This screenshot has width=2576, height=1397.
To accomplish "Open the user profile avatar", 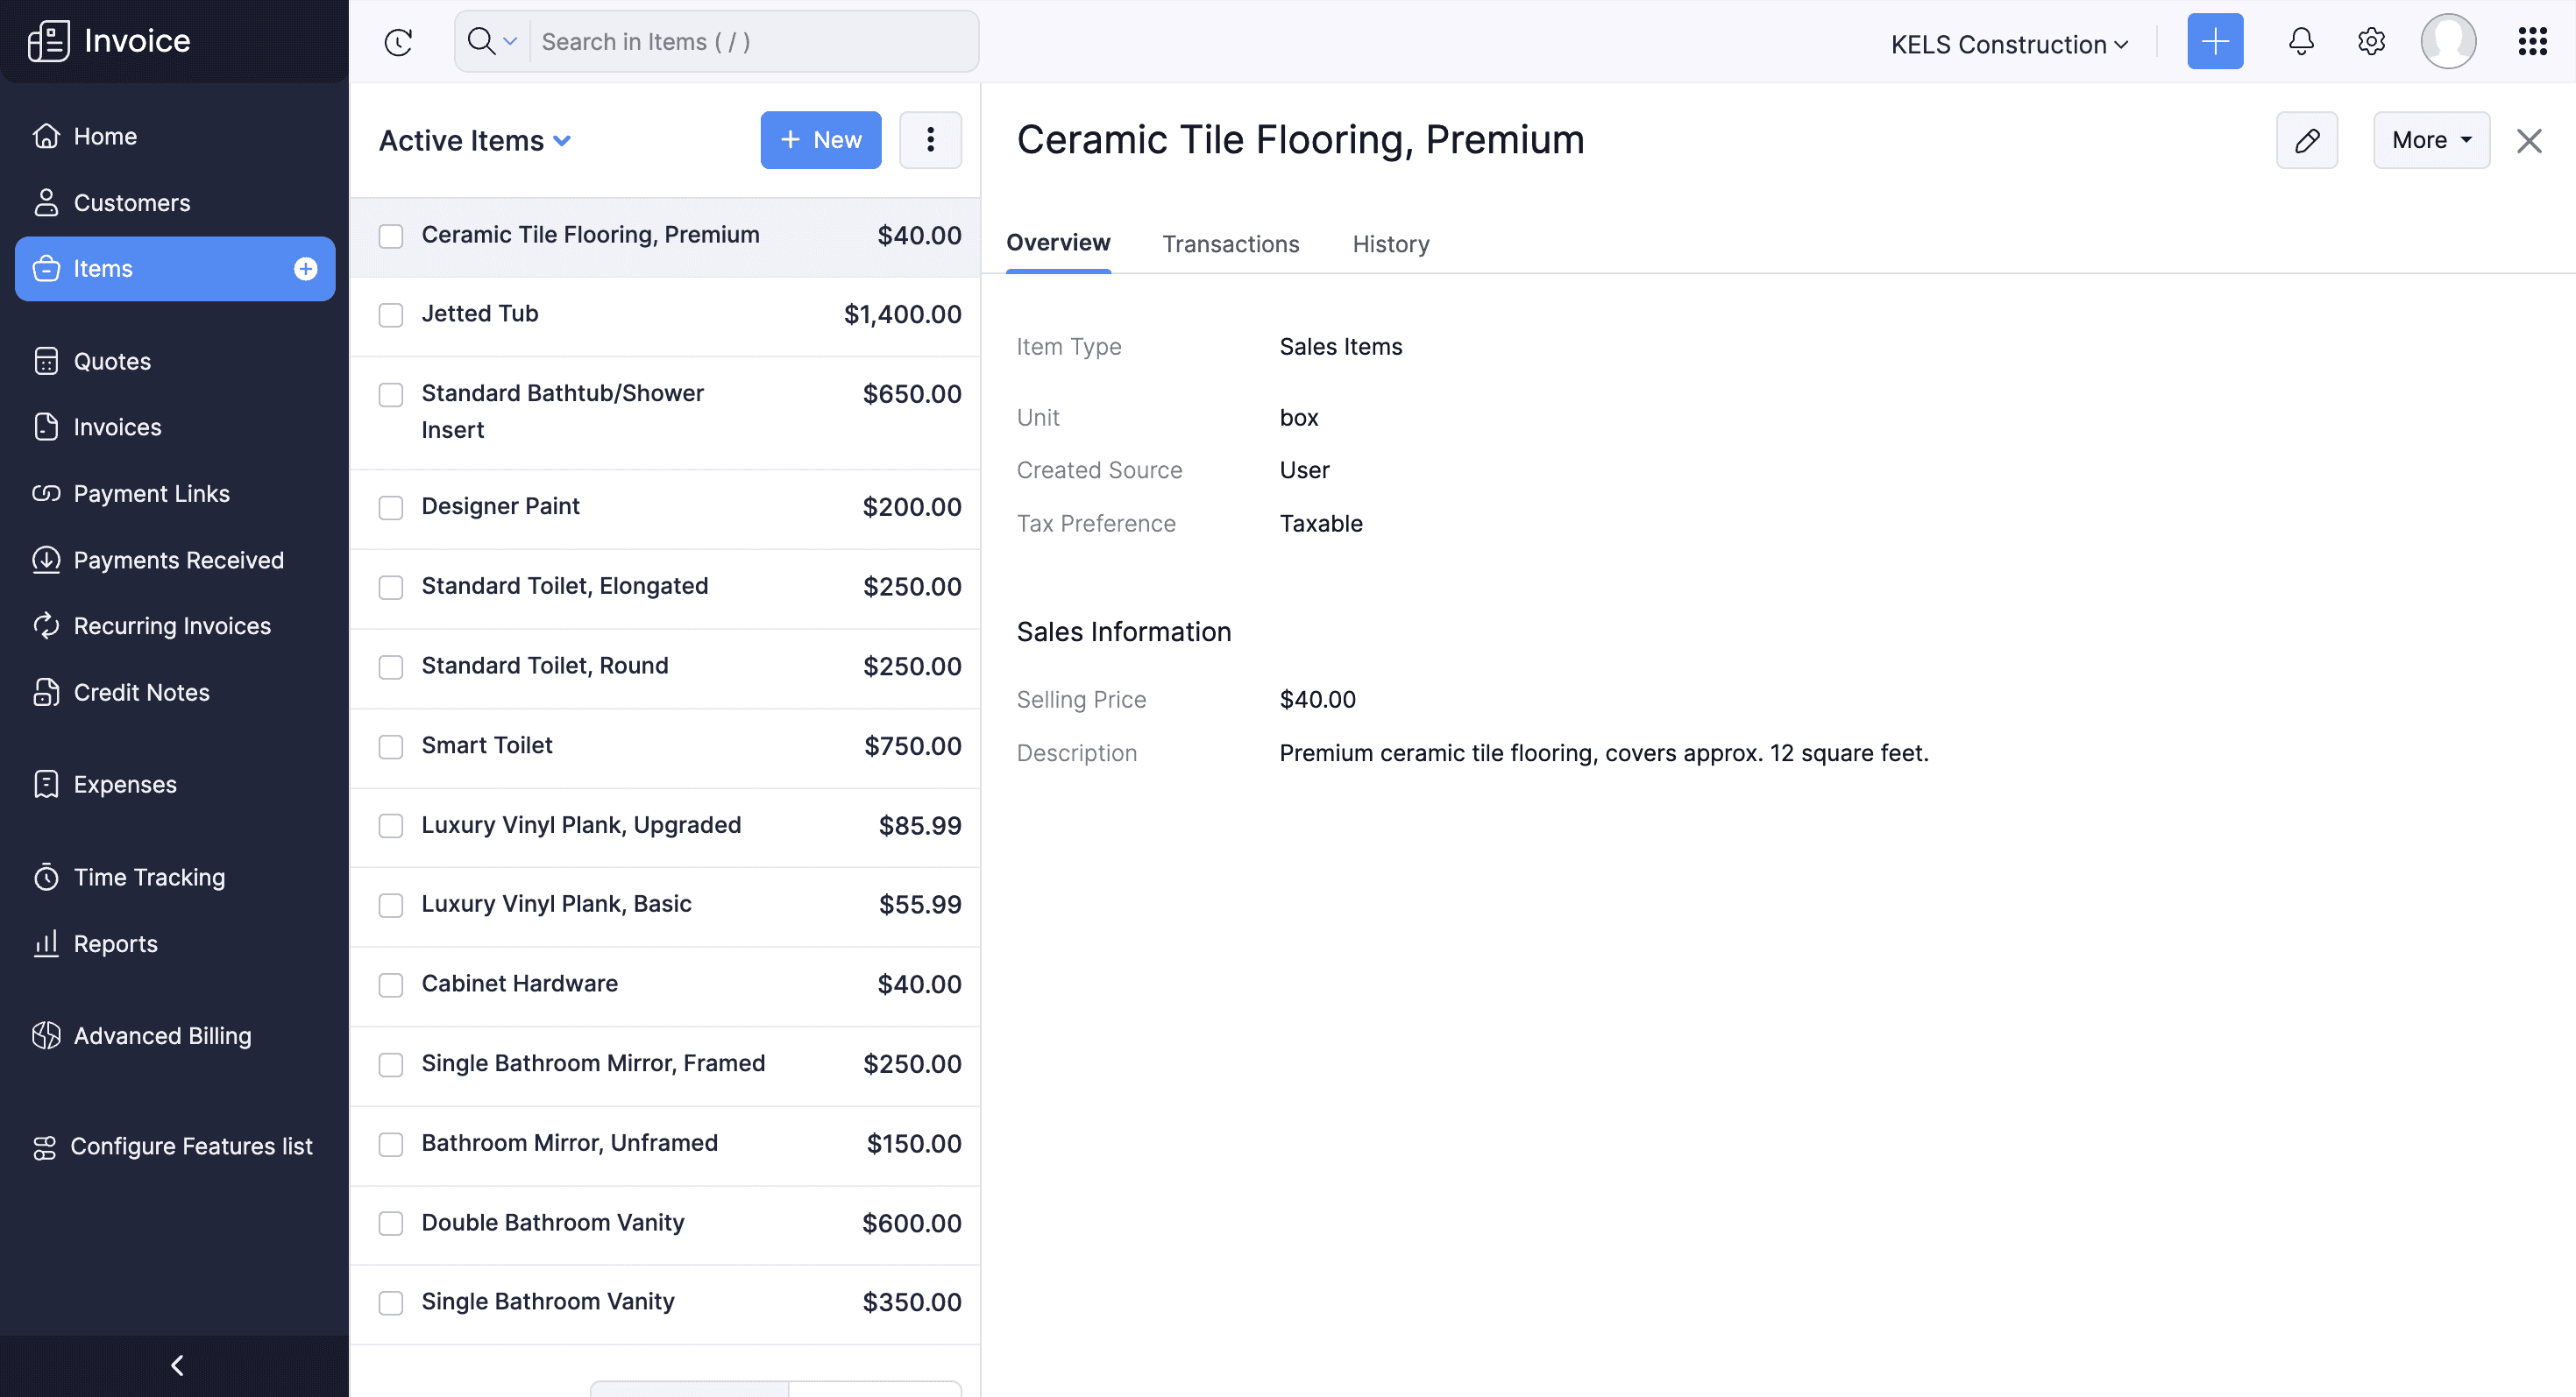I will 2448,41.
